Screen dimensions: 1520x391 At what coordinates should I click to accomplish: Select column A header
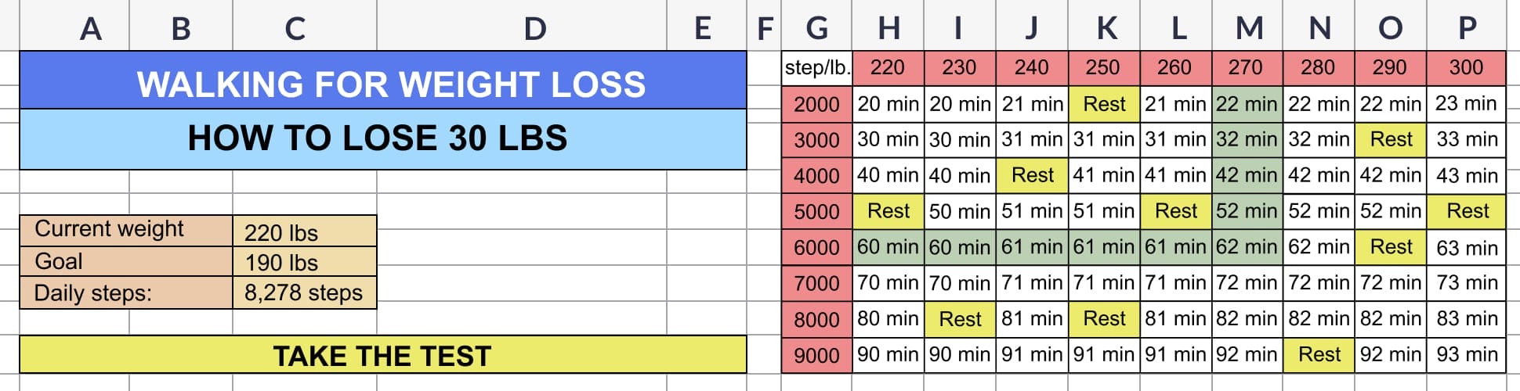(x=91, y=28)
